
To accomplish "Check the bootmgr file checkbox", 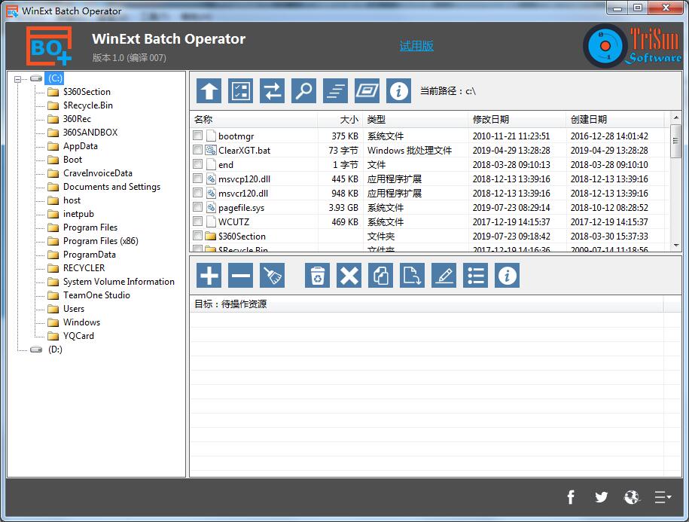I will [x=198, y=136].
